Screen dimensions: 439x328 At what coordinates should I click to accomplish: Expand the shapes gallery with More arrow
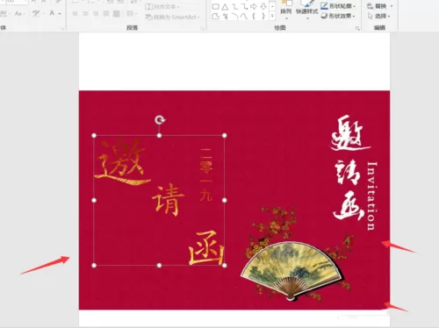(272, 17)
